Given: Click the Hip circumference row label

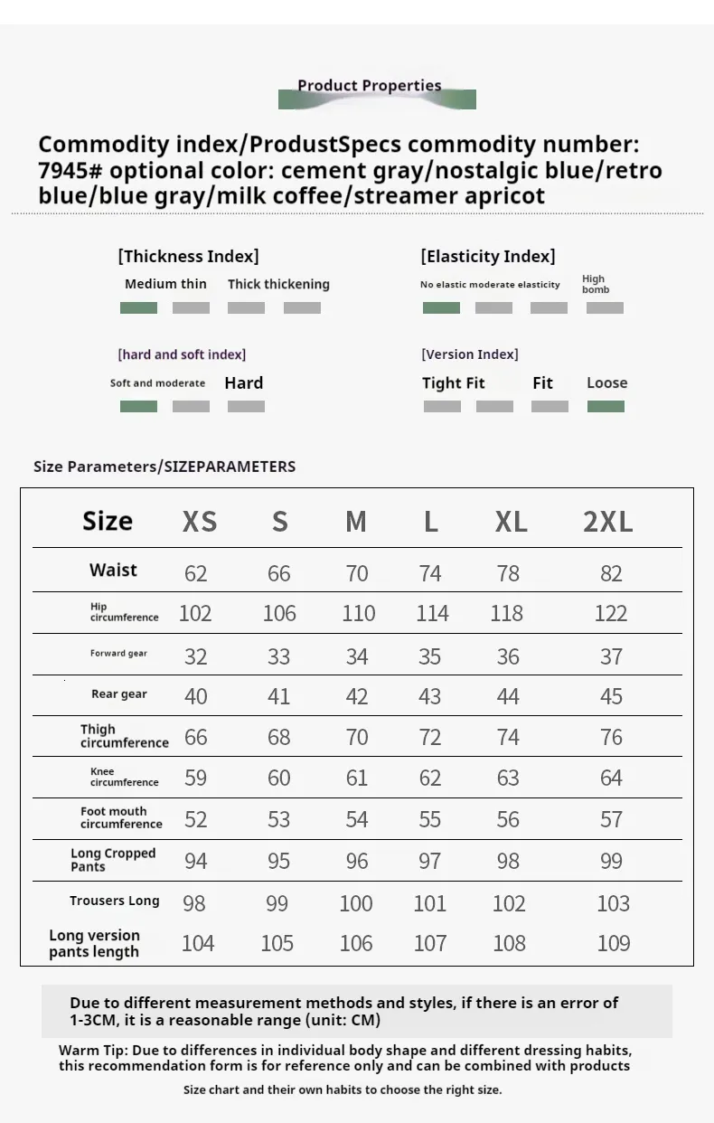Looking at the screenshot, I should pyautogui.click(x=124, y=612).
